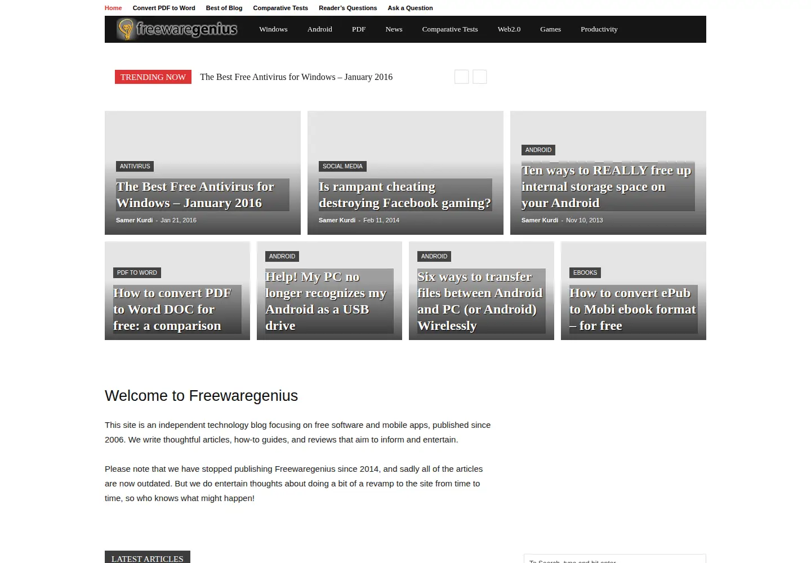The image size is (811, 563).
Task: Go to Best of Blog page
Action: 224,8
